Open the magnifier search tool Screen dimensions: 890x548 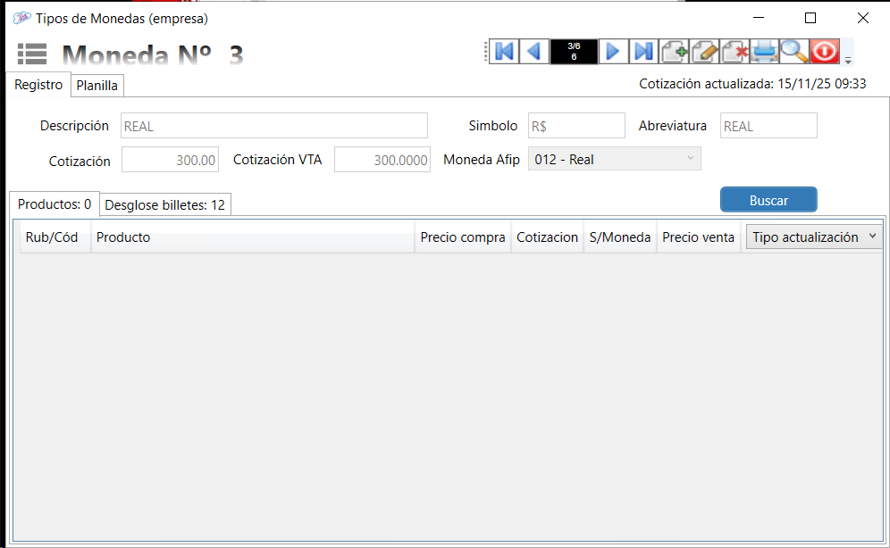(x=794, y=52)
